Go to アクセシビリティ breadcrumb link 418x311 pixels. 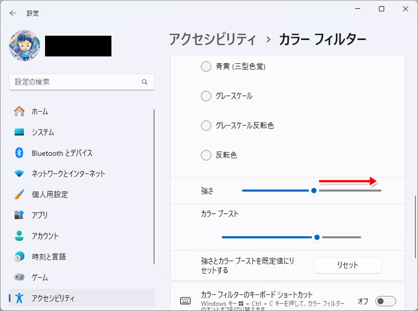(x=212, y=39)
